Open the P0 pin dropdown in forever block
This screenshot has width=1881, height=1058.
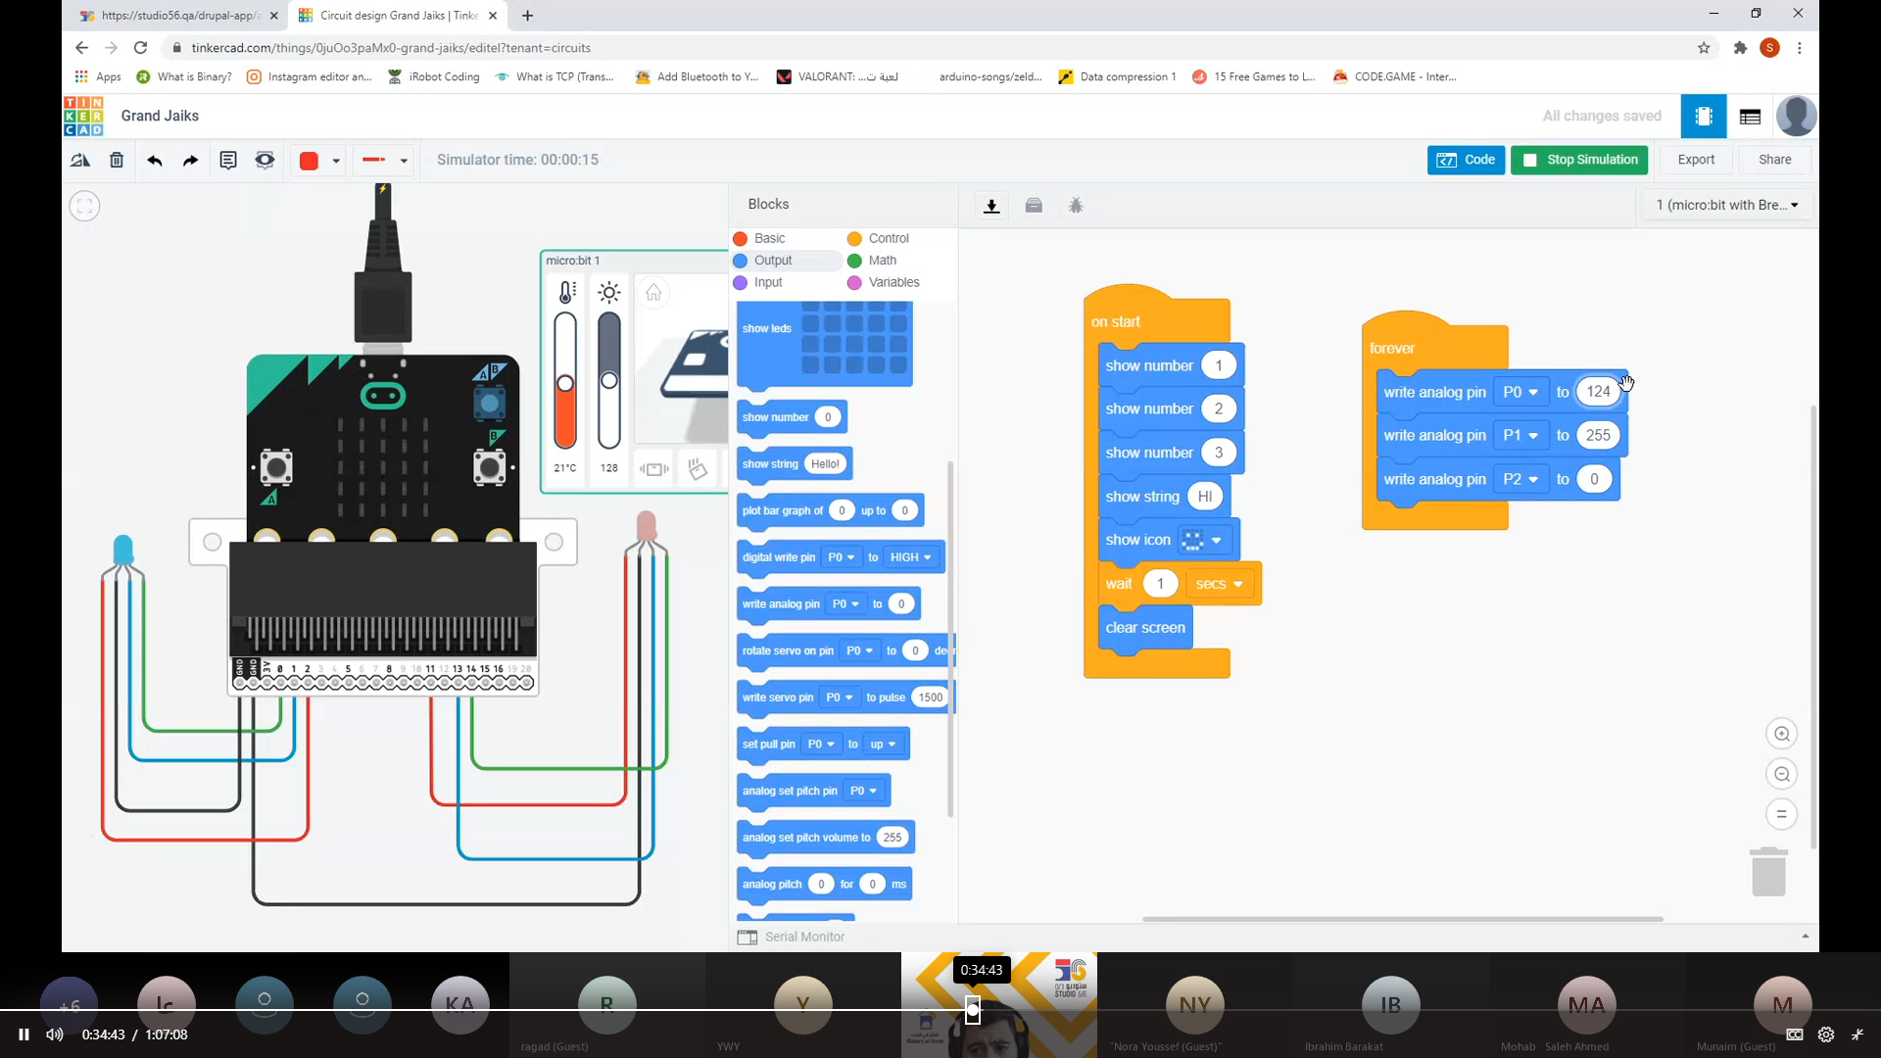pyautogui.click(x=1520, y=392)
